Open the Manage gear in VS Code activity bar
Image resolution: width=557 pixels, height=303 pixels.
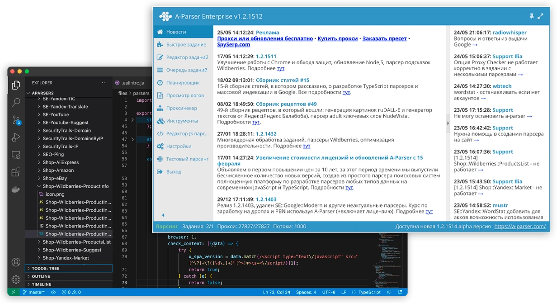16,279
